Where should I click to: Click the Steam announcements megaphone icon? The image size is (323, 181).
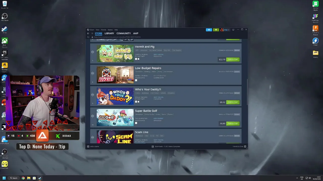(x=209, y=30)
